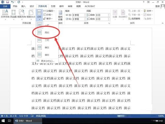Viewport: 165px width, 124px height.
Task: Open 更多分栏 (More Columns) dialog
Action: [x=47, y=61]
